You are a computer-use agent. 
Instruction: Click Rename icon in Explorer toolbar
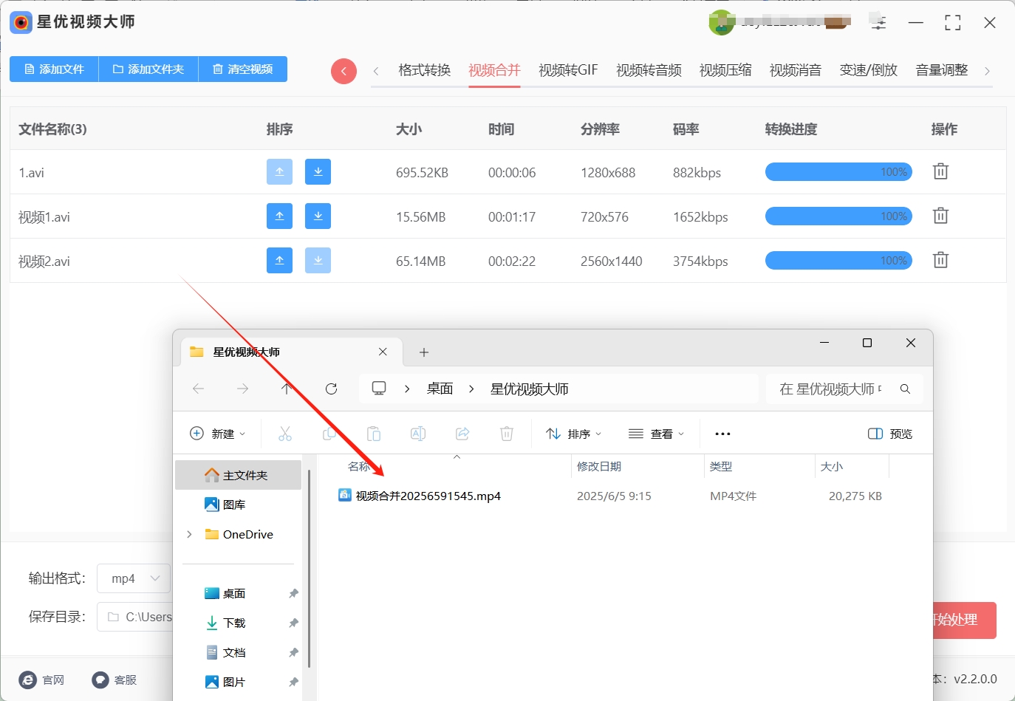(x=418, y=434)
